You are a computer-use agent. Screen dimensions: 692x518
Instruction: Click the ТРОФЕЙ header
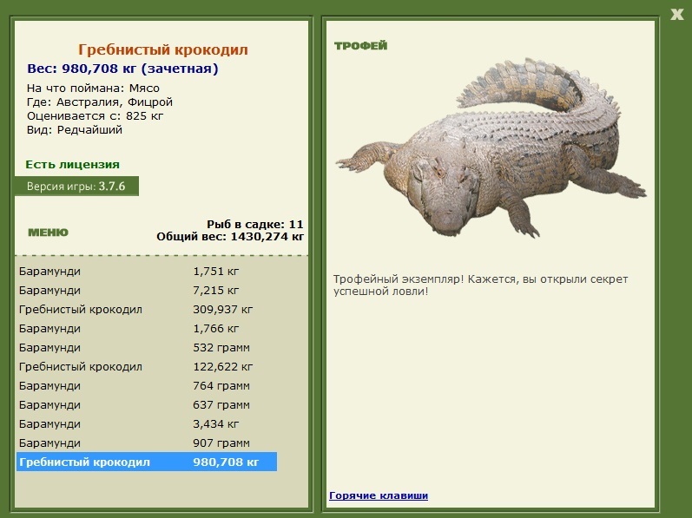[360, 45]
